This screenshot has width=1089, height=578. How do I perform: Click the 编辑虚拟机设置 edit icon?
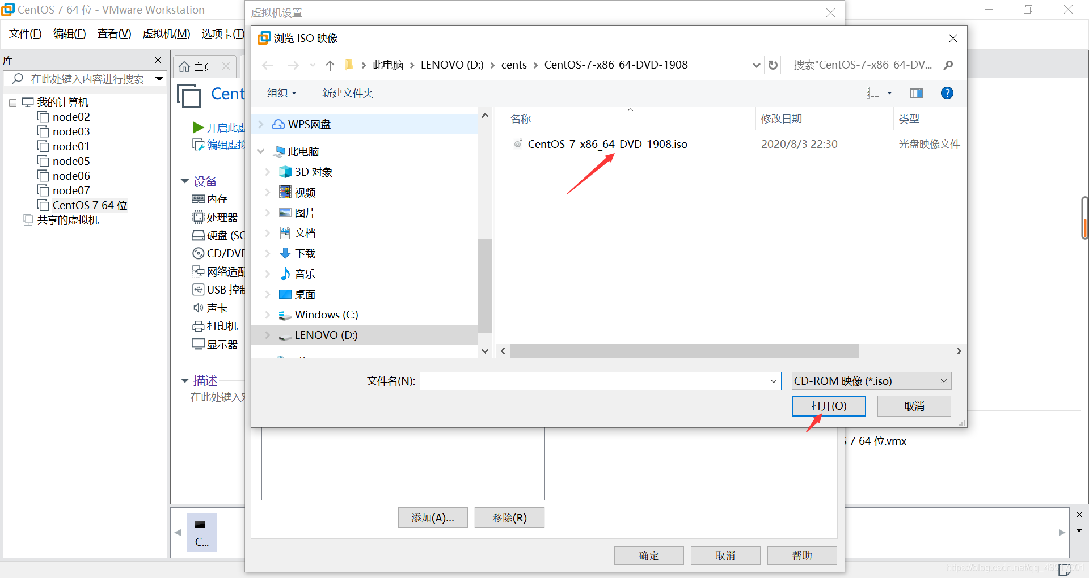tap(199, 144)
